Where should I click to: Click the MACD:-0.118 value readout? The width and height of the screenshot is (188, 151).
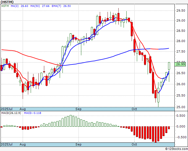pyautogui.click(x=33, y=113)
